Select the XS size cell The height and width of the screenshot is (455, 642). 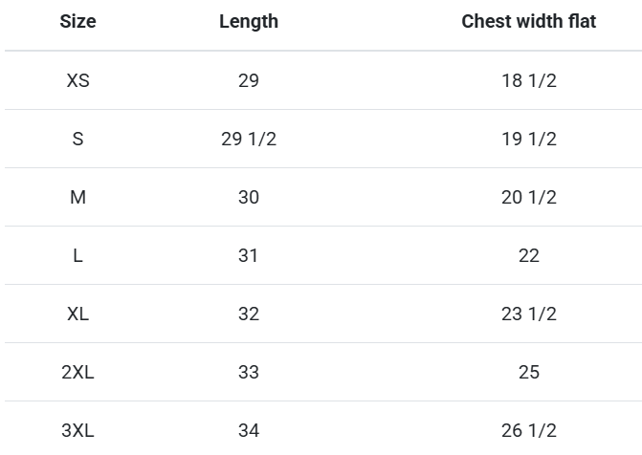pos(77,80)
